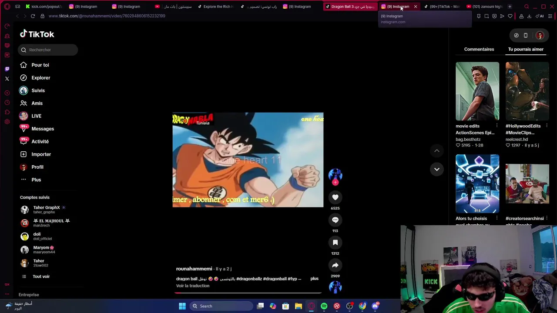Open the HollywoodEdits video thumbnail
Screen dimensions: 557x313
(x=527, y=91)
